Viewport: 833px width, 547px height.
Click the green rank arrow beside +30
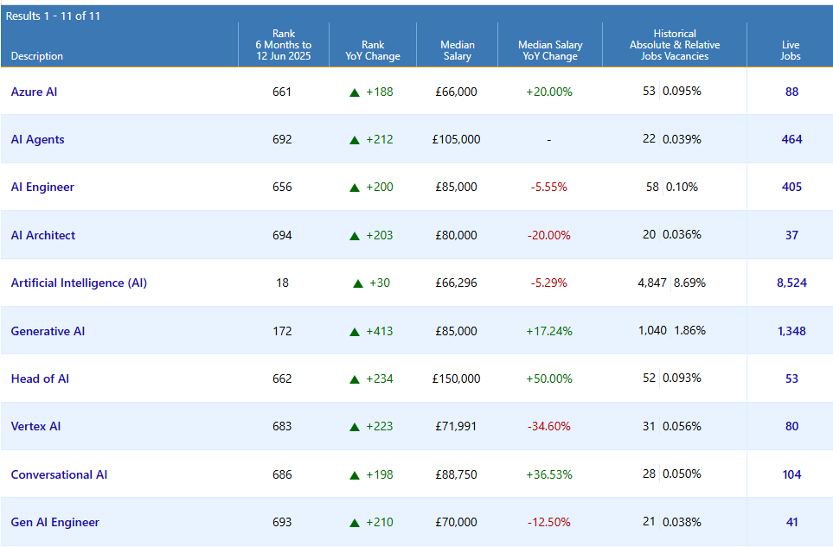click(358, 283)
